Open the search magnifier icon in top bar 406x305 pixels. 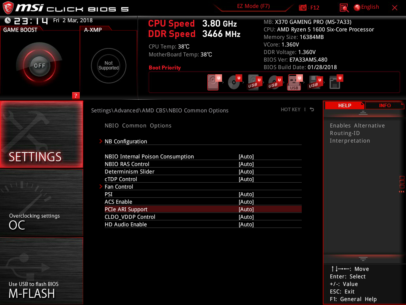344,8
